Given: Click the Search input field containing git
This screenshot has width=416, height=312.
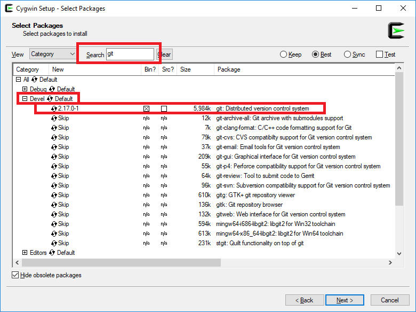Looking at the screenshot, I should 130,54.
